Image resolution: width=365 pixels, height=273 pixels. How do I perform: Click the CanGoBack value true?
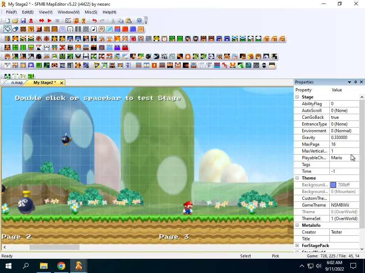click(344, 117)
